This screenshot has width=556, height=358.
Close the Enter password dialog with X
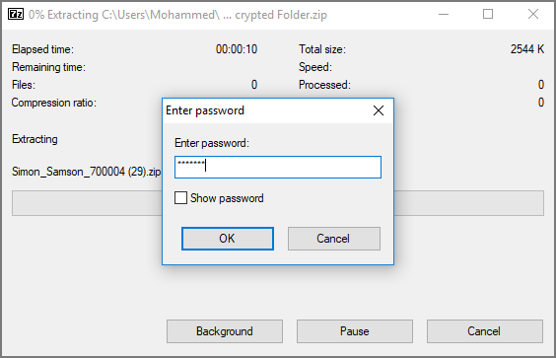point(379,110)
